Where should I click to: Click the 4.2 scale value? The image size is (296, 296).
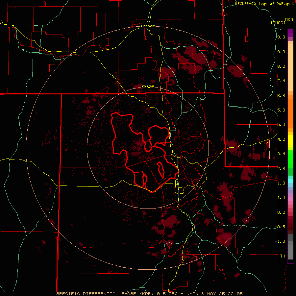(x=281, y=139)
